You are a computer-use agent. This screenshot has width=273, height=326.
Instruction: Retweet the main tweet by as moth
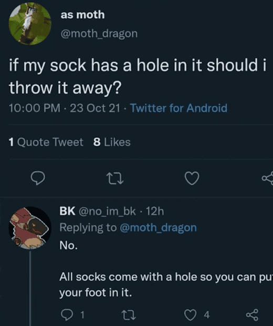click(x=115, y=179)
